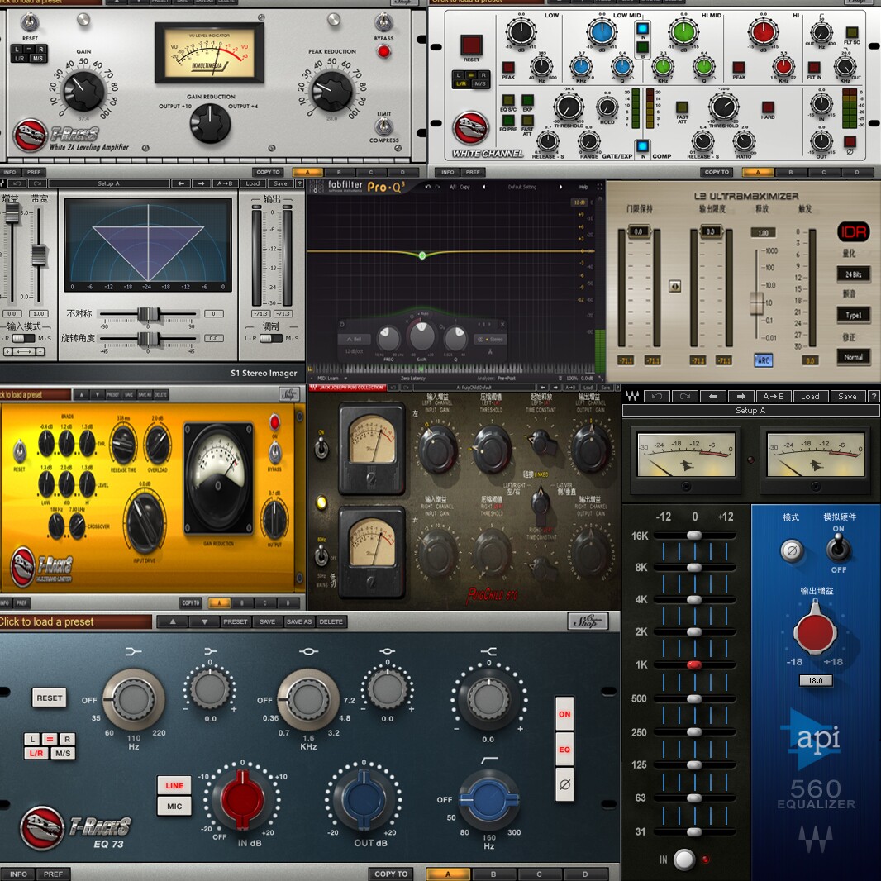Click the red RESET square on White Channel
The width and height of the screenshot is (881, 881).
click(471, 45)
